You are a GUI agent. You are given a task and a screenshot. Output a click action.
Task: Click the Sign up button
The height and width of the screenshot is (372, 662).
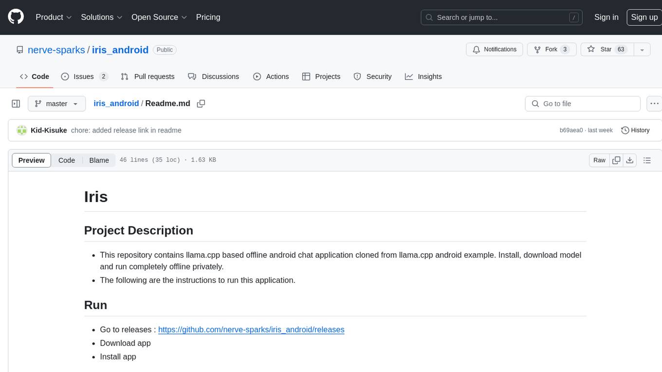pyautogui.click(x=644, y=17)
